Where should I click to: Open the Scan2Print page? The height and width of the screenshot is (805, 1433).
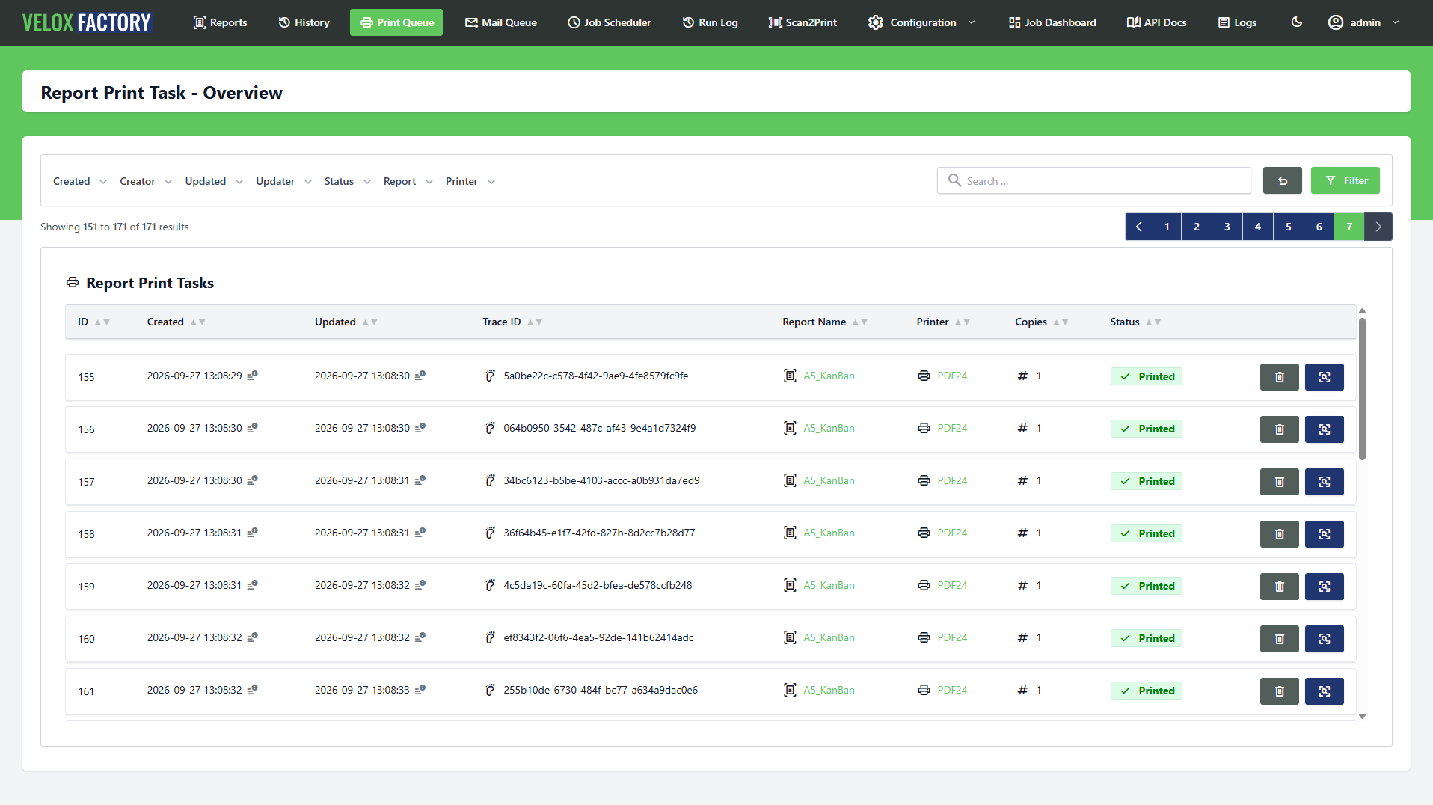coord(803,22)
